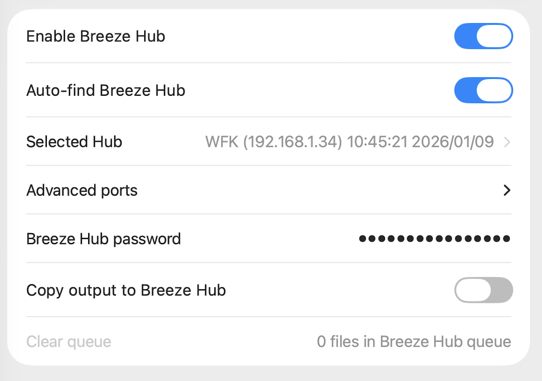Click the last dot of the masked password

506,239
